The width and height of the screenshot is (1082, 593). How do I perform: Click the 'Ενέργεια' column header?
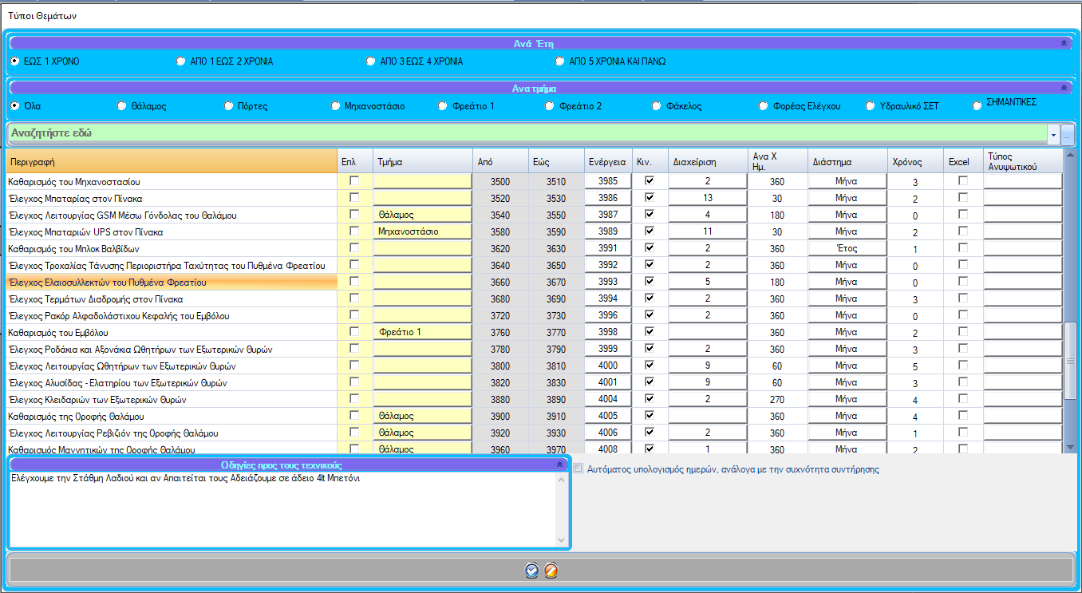[607, 162]
